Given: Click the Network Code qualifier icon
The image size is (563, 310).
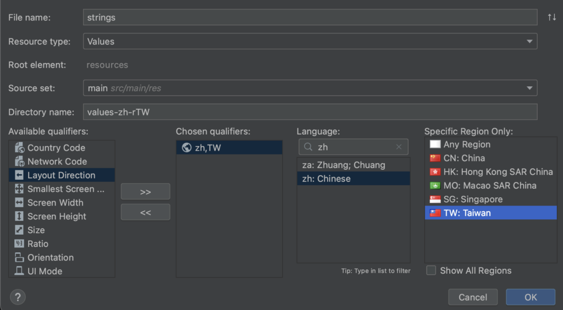Looking at the screenshot, I should [19, 162].
